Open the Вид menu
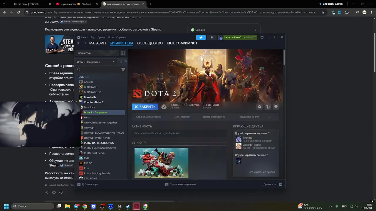Viewport: 376px width, 211px height. coord(93,38)
